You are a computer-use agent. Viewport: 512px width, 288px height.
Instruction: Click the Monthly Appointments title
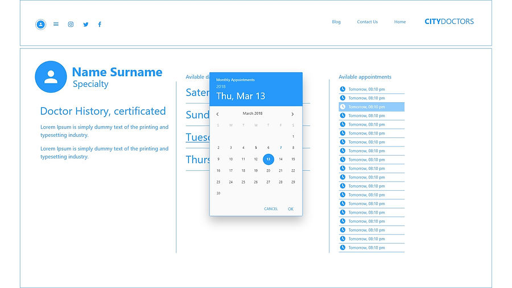click(x=235, y=80)
